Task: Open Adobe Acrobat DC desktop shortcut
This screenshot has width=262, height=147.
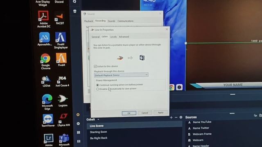Action: [43, 19]
